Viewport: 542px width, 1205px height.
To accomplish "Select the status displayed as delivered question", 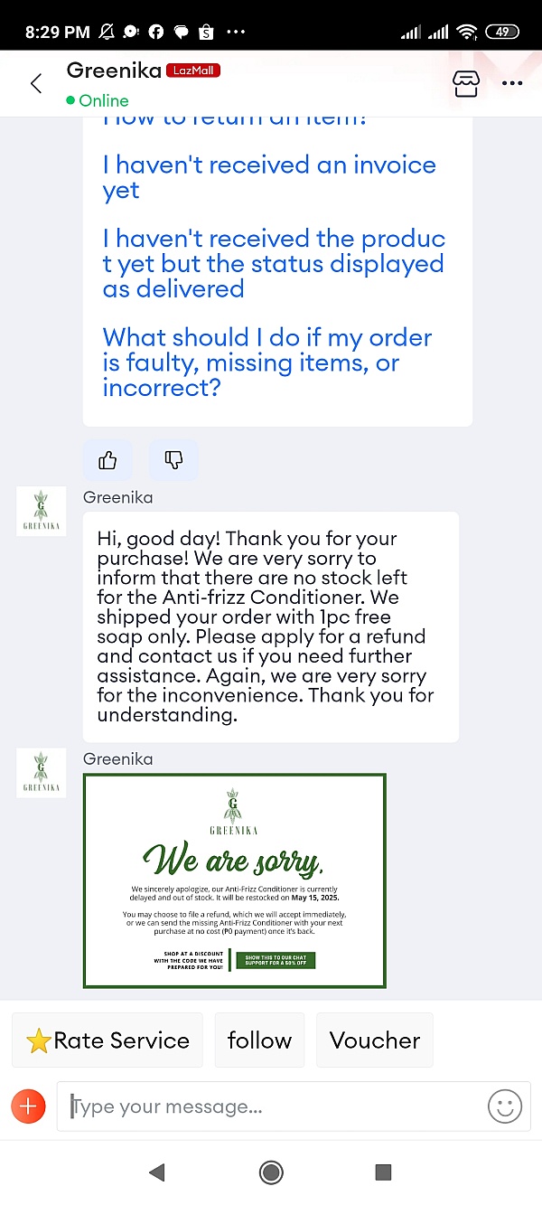I will pyautogui.click(x=274, y=264).
